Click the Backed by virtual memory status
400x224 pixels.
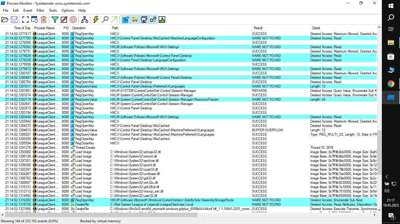coord(100,221)
